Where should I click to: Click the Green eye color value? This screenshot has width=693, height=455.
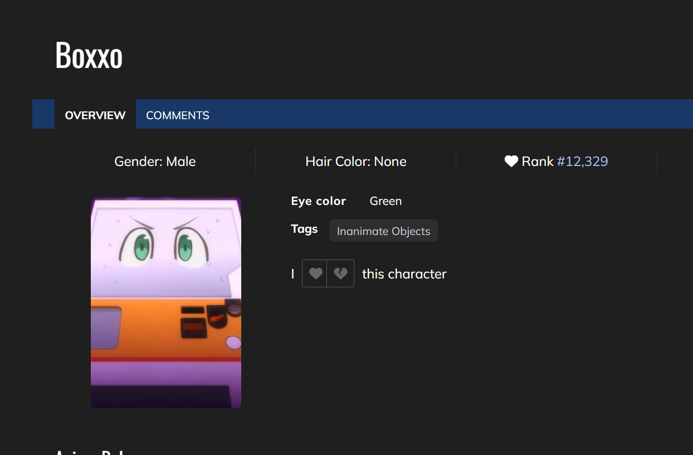coord(385,201)
